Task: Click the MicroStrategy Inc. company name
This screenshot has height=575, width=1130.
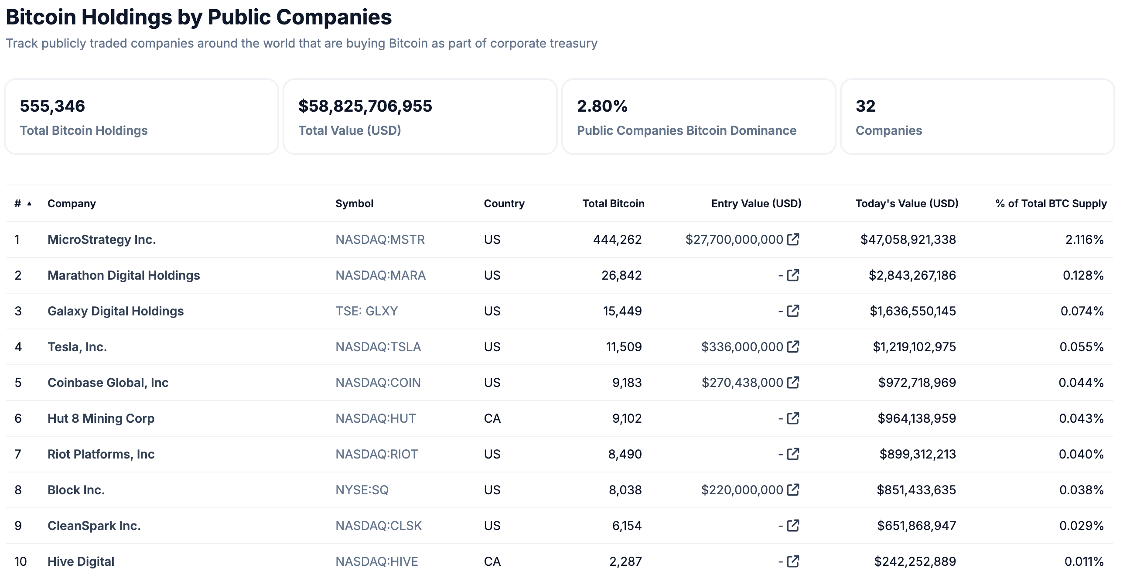Action: (101, 240)
